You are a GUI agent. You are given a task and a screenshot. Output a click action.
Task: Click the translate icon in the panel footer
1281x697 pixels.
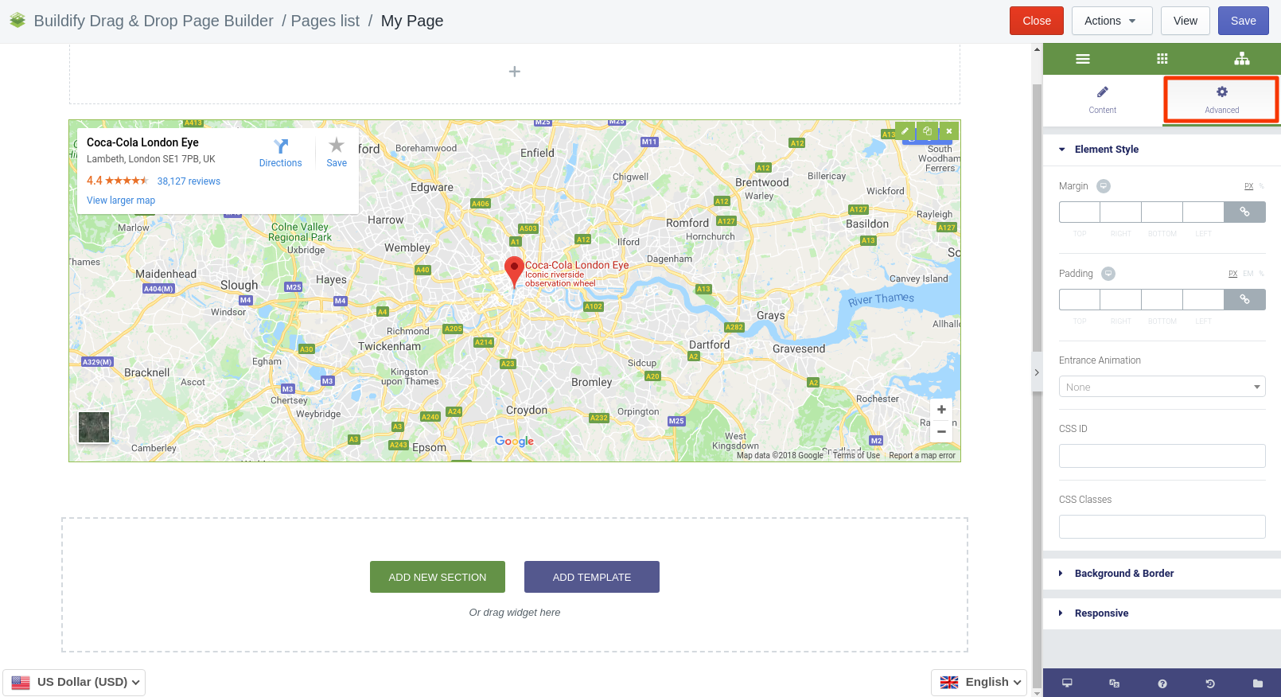(1114, 683)
